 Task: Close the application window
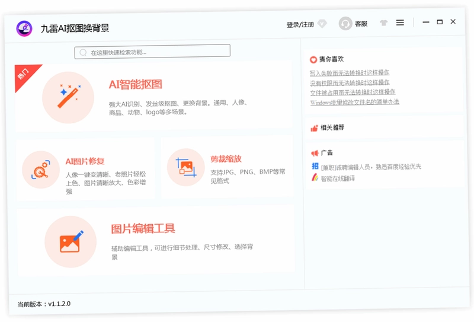pos(453,21)
